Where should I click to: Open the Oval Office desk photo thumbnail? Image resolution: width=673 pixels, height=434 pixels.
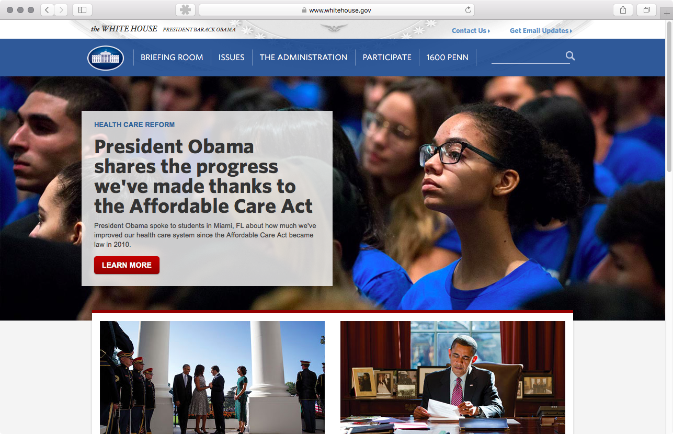coord(453,378)
